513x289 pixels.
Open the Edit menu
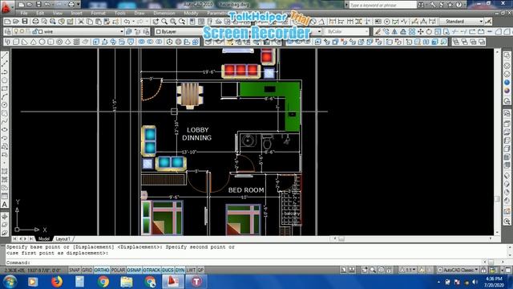point(40,13)
